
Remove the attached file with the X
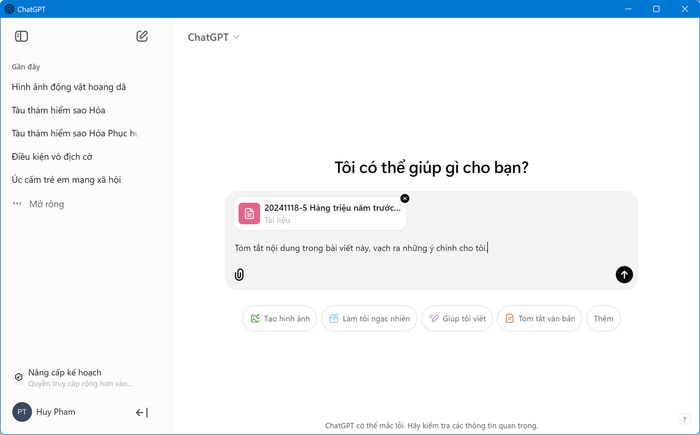405,198
